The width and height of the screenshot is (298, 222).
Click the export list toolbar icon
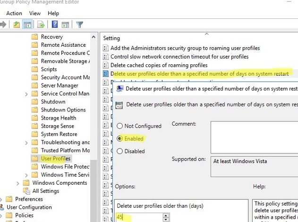point(41,25)
